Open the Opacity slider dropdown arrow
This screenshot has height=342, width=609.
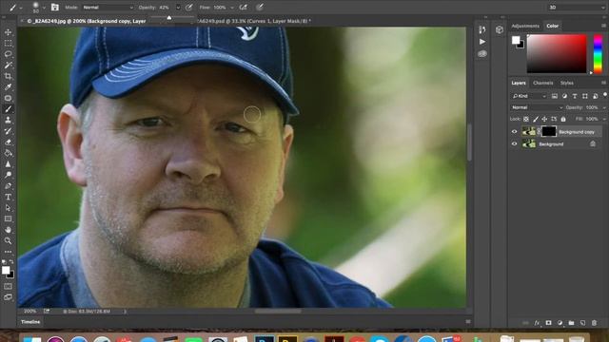click(178, 8)
